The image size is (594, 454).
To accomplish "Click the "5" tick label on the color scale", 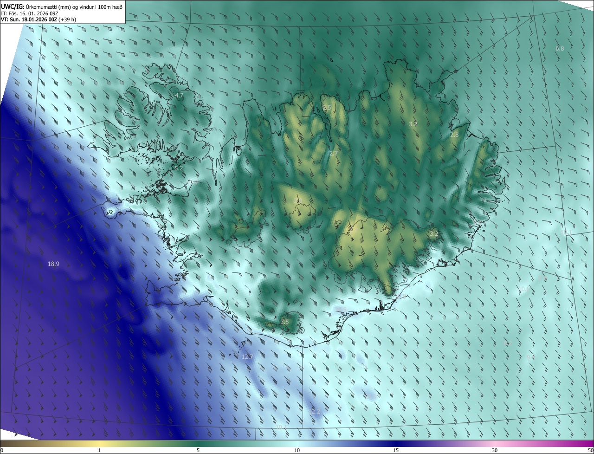I will click(198, 451).
